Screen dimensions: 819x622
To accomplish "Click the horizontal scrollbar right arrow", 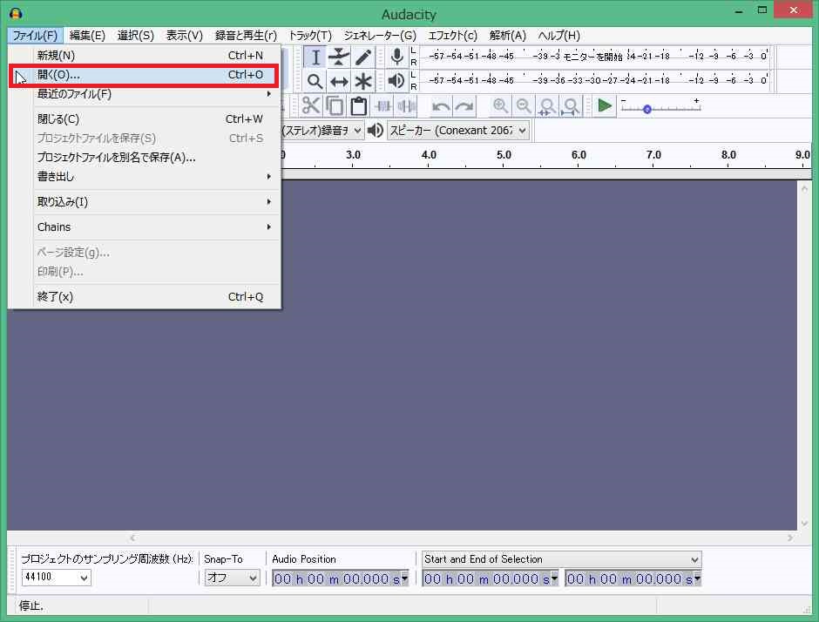I will (x=789, y=537).
